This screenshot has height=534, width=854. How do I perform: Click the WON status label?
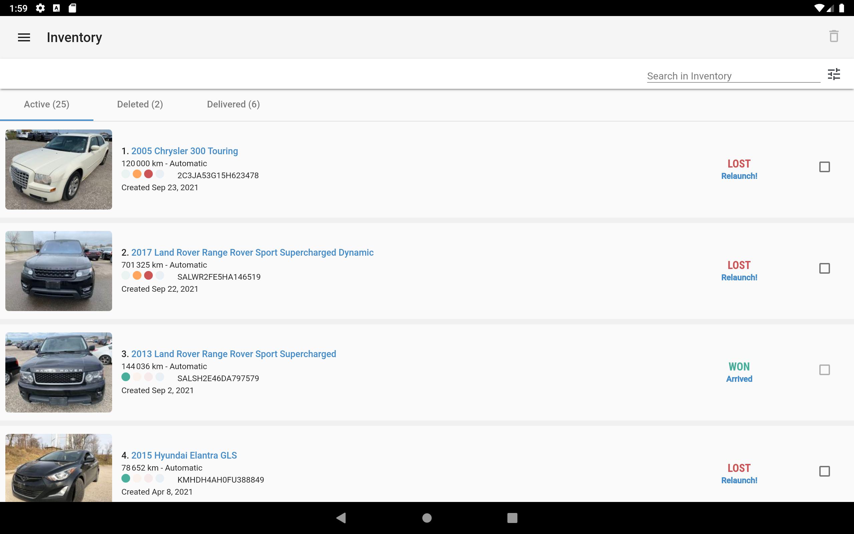[739, 366]
